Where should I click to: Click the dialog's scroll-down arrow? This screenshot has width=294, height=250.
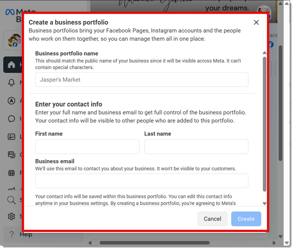[265, 204]
